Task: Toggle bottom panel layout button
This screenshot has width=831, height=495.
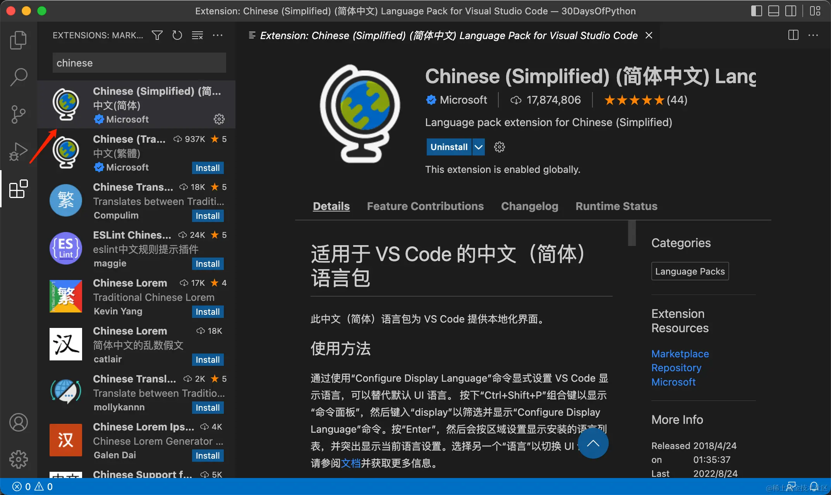Action: pyautogui.click(x=773, y=11)
